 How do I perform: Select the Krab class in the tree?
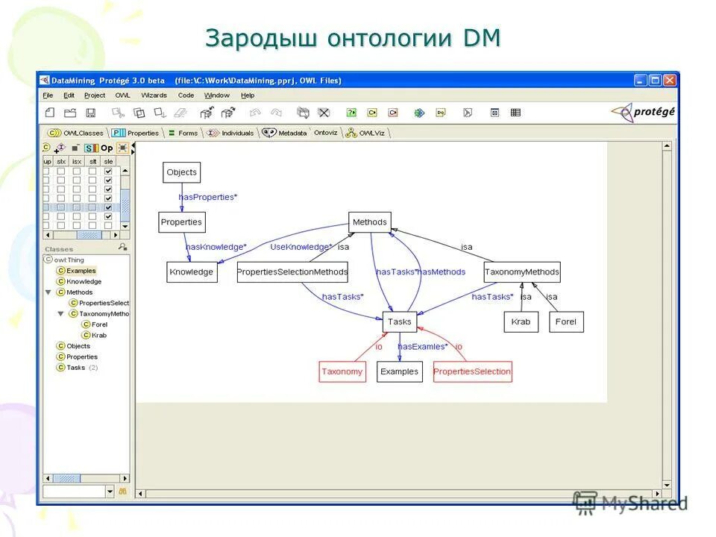click(97, 335)
